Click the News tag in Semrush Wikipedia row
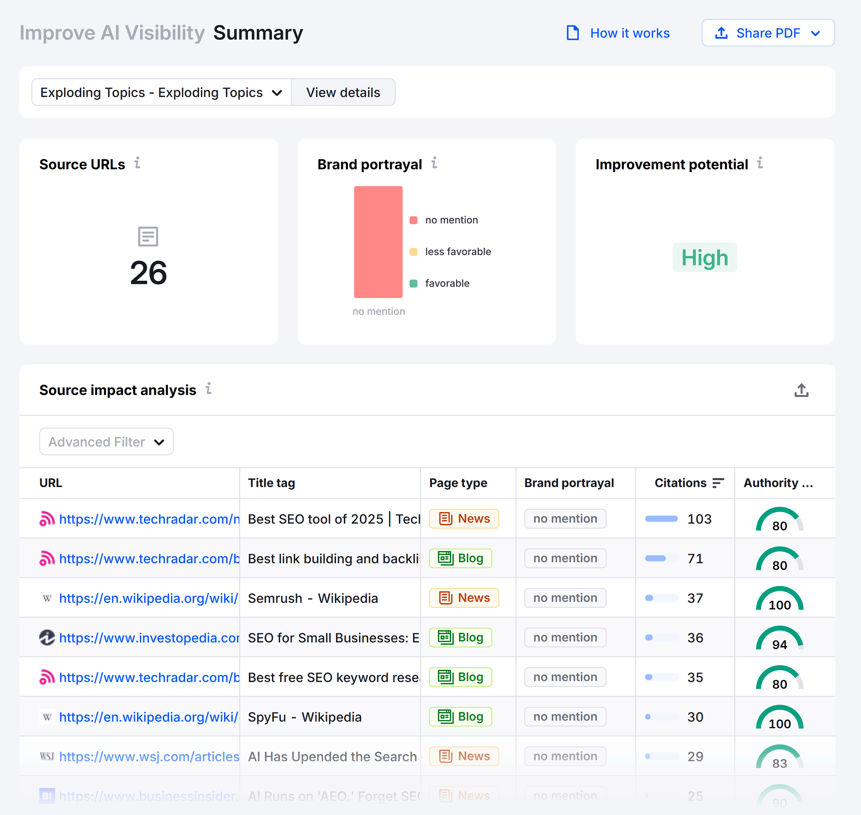The height and width of the screenshot is (815, 861). click(x=464, y=598)
